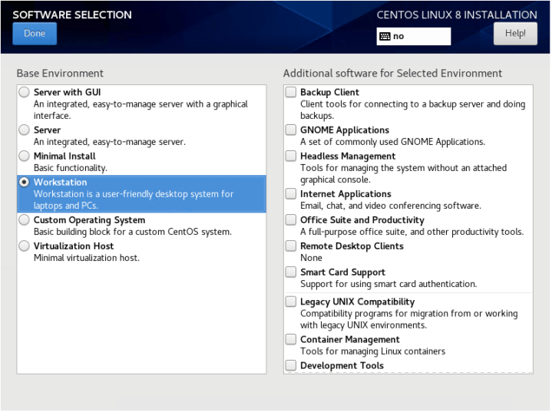Toggle Headless Management checkbox
The image size is (552, 412).
point(291,157)
